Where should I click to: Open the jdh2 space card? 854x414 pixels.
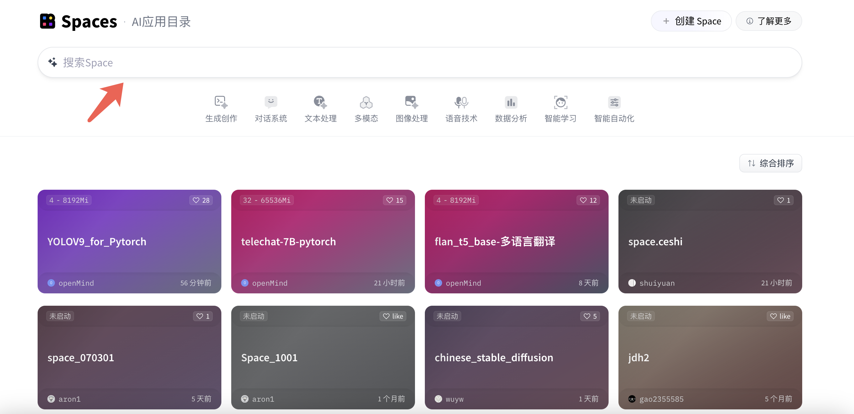pyautogui.click(x=710, y=358)
